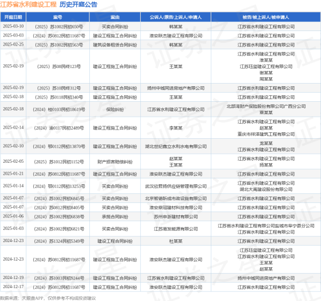
Task: Click the 历史开庭公告 title text
Action: point(79,4)
